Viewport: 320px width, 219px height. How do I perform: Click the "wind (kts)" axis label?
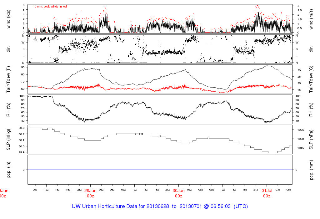click(8, 19)
